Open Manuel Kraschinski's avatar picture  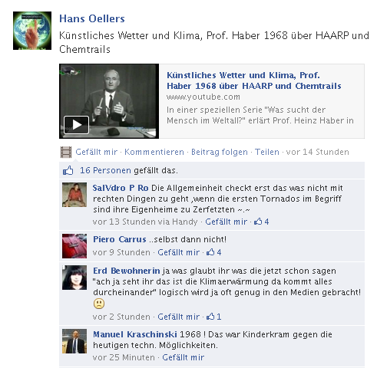coord(74,341)
